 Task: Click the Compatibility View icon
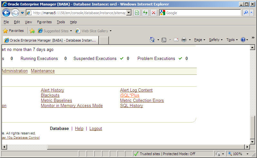pyautogui.click(x=137, y=13)
